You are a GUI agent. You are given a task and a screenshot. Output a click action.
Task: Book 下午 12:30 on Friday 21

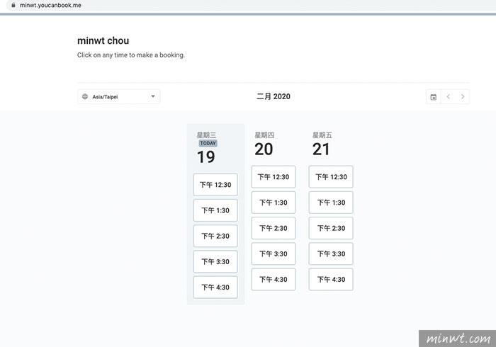click(331, 176)
